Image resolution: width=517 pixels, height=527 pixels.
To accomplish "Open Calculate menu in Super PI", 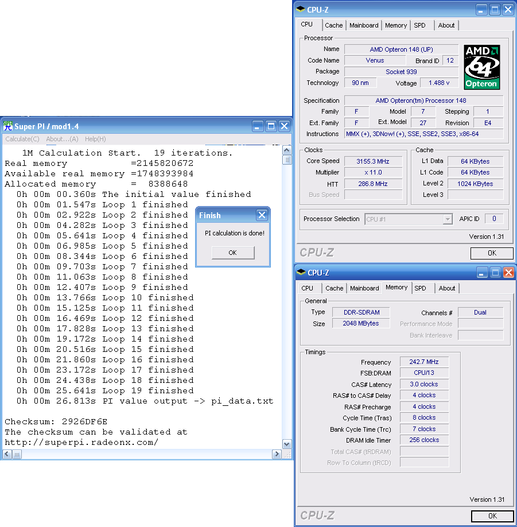I will pyautogui.click(x=22, y=139).
